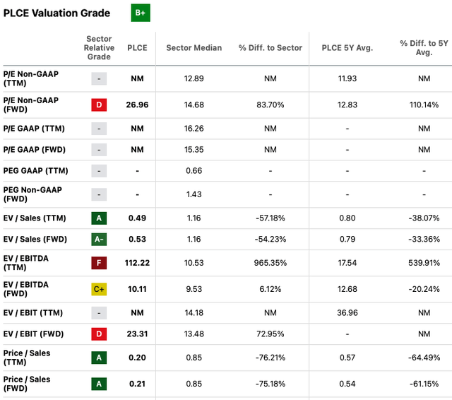The image size is (452, 400).
Task: Click the 5Y average value 36.96
Action: 347,312
